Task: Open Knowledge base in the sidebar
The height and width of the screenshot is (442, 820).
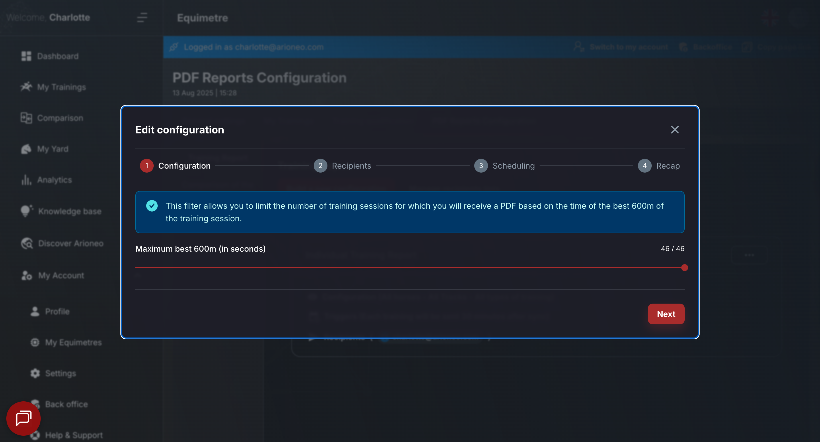Action: coord(61,211)
